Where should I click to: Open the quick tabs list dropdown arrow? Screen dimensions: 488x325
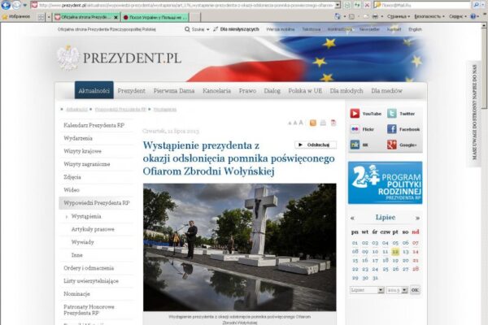(x=49, y=17)
